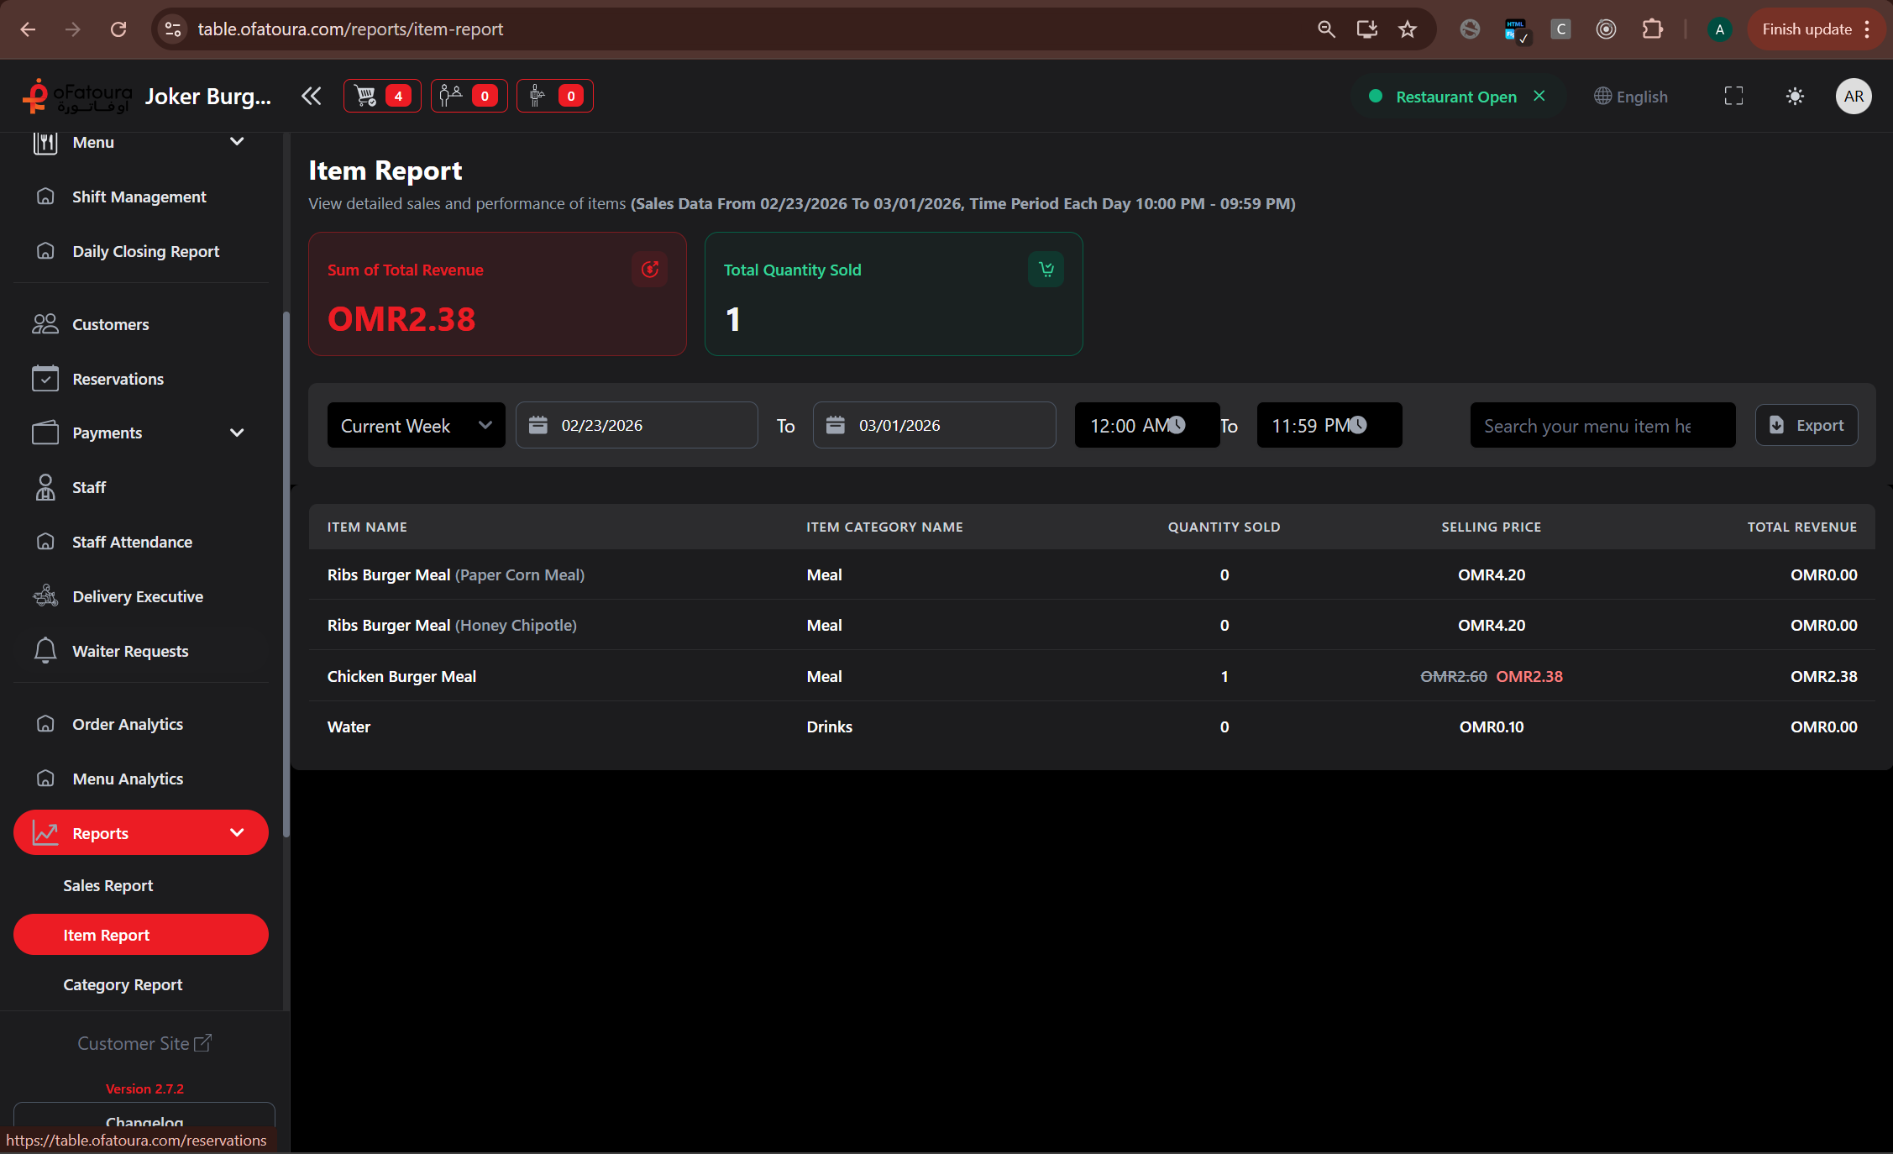The width and height of the screenshot is (1893, 1154).
Task: Click AR user avatar
Action: click(x=1853, y=97)
